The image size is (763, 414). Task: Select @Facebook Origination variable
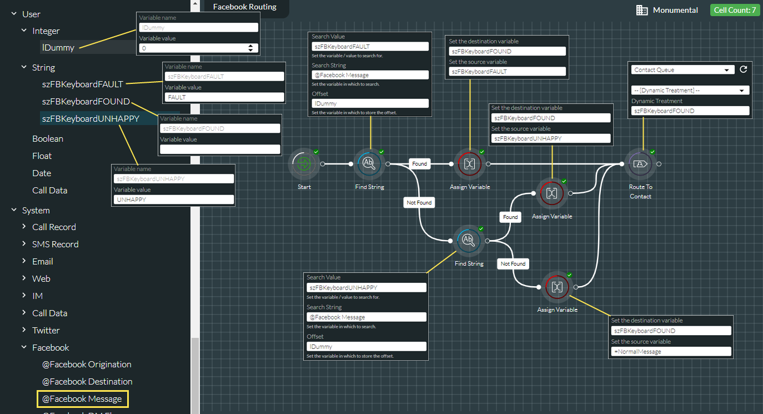87,365
